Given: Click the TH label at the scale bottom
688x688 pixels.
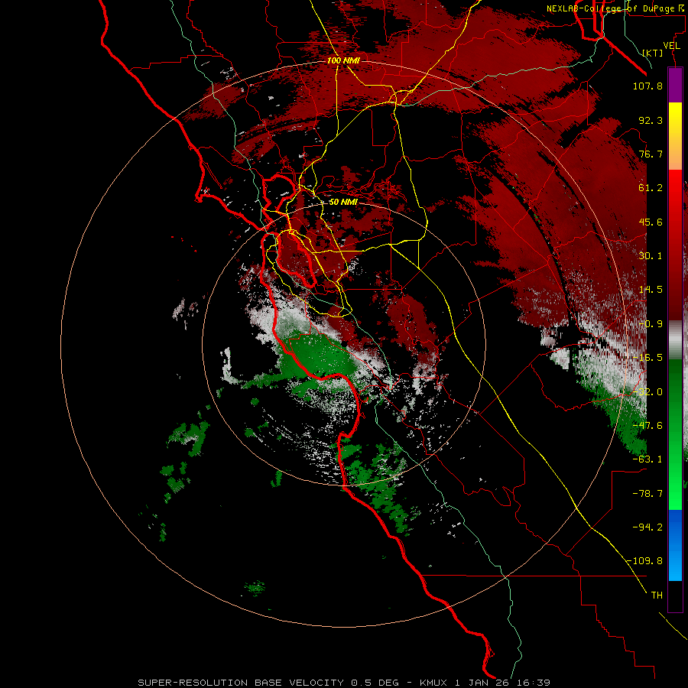Looking at the screenshot, I should coord(657,596).
